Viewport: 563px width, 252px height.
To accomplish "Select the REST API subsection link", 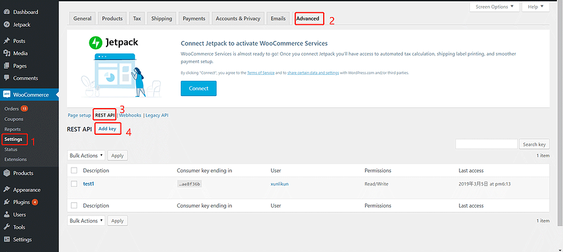I will [105, 115].
